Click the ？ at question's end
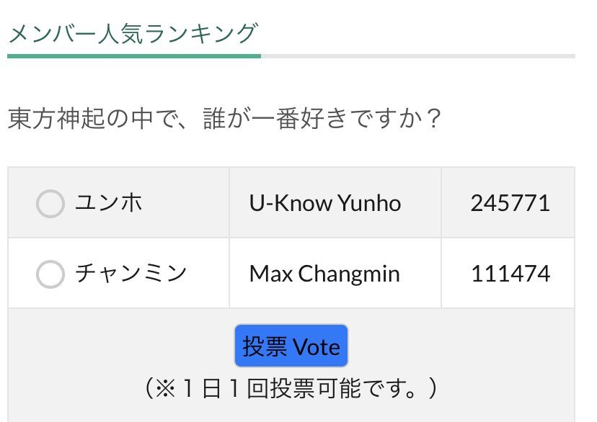 click(433, 118)
